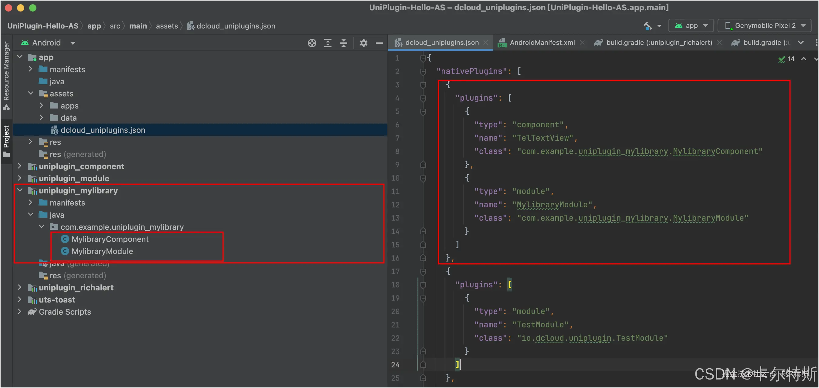This screenshot has width=819, height=388.
Task: Open the app run configuration dropdown
Action: coord(691,26)
